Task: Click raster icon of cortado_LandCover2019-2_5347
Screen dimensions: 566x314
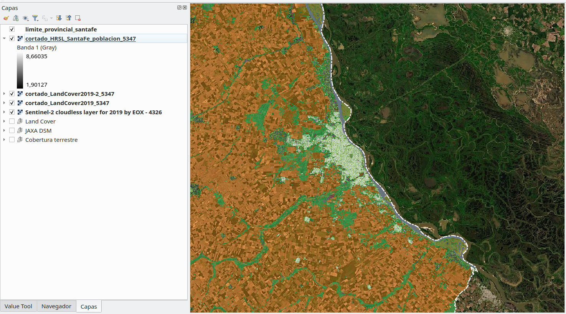Action: pyautogui.click(x=20, y=94)
